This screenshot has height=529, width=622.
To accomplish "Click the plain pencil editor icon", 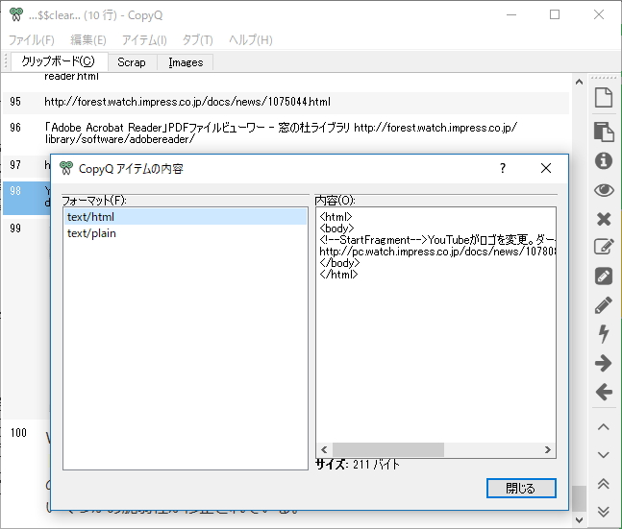I will coord(604,305).
